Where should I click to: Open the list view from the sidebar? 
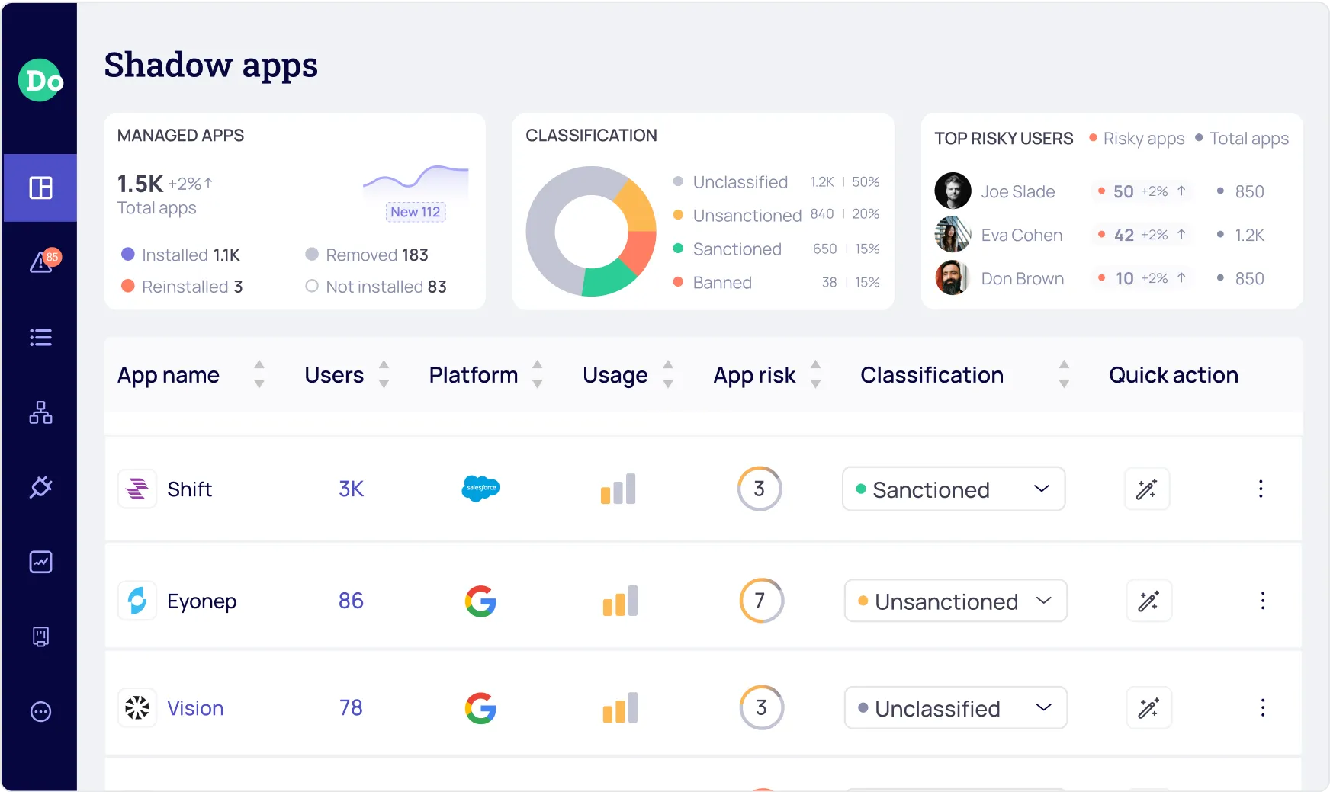[x=40, y=338]
